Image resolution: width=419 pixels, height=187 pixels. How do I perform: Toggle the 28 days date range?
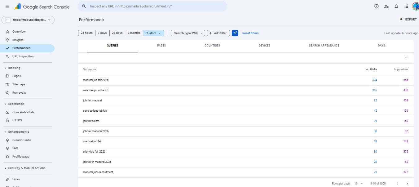click(117, 33)
